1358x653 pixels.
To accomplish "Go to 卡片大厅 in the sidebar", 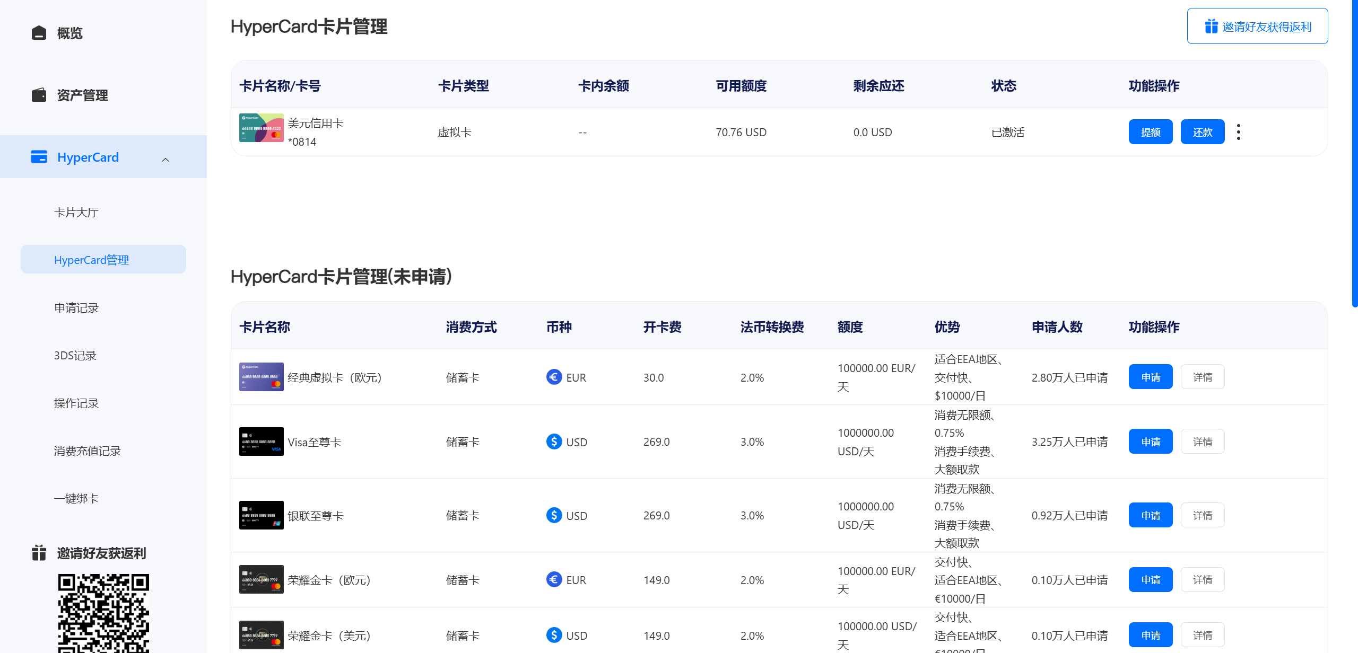I will [x=76, y=213].
